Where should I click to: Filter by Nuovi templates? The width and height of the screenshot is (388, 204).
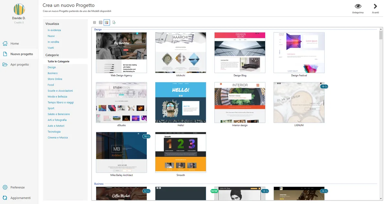pos(51,36)
